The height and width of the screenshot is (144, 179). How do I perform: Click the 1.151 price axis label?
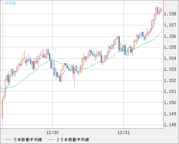coord(170,91)
